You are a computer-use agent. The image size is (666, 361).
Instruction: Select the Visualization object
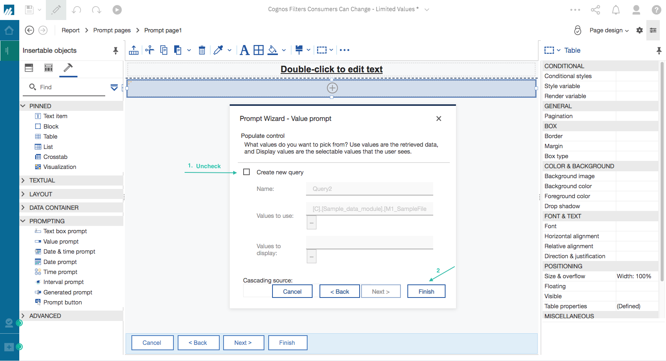click(x=55, y=167)
